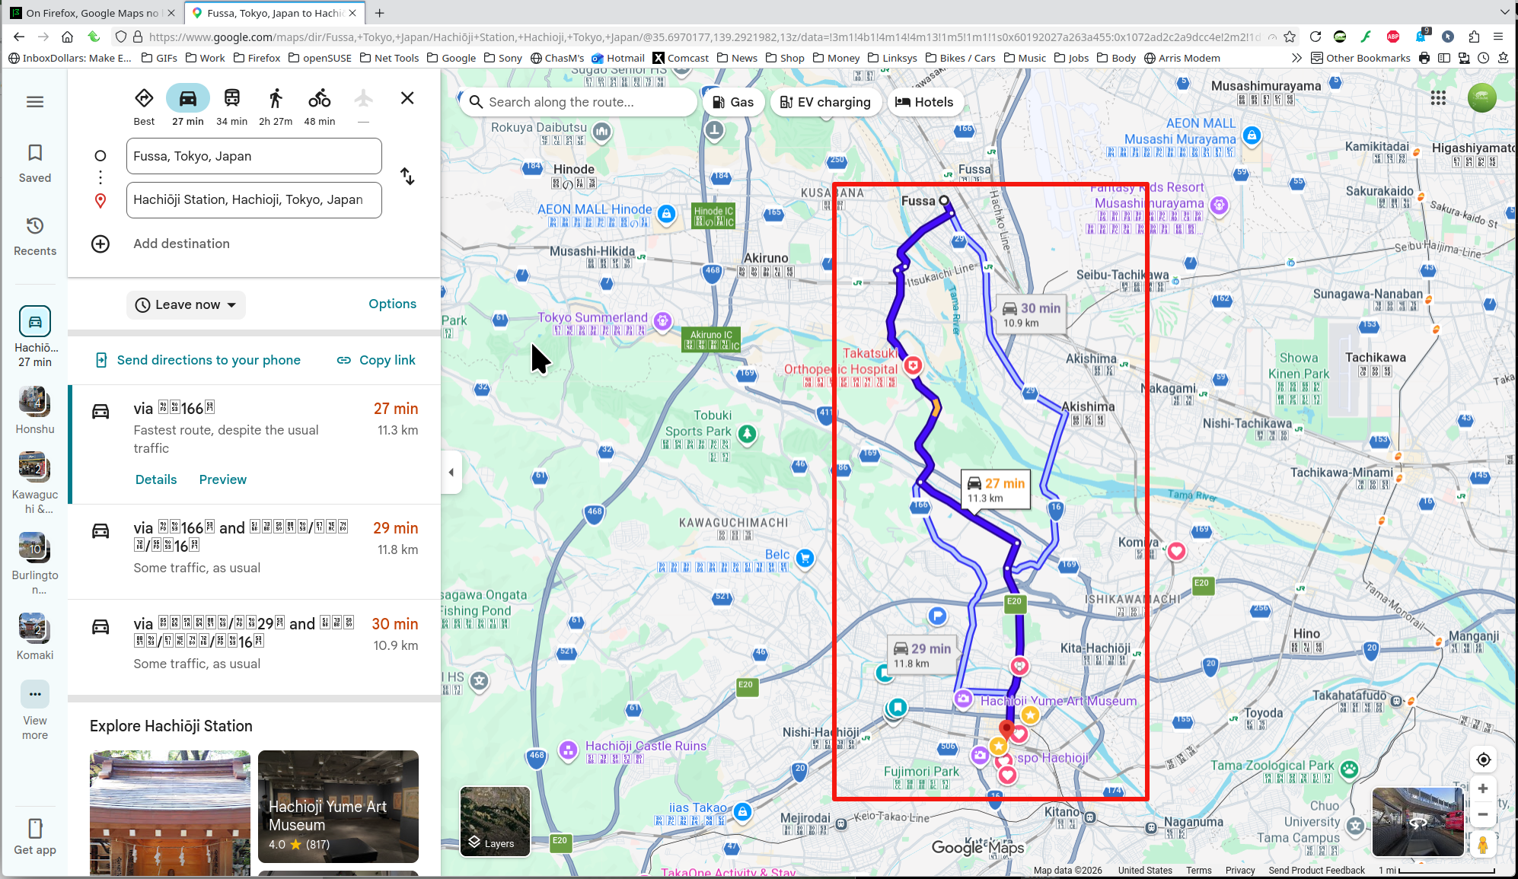
Task: Toggle the Layers satellite view thumbnail
Action: [495, 820]
